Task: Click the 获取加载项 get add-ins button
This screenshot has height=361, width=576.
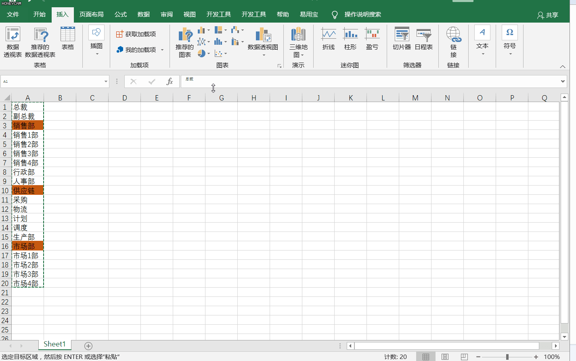Action: pyautogui.click(x=136, y=34)
